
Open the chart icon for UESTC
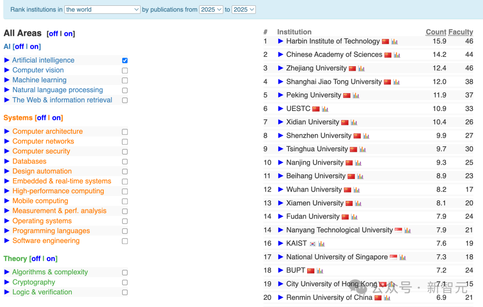click(x=325, y=109)
